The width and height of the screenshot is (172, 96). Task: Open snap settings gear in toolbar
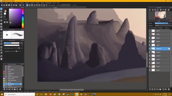pos(46,5)
